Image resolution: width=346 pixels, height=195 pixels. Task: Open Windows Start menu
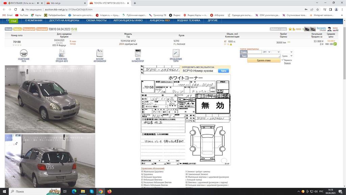tap(4, 192)
